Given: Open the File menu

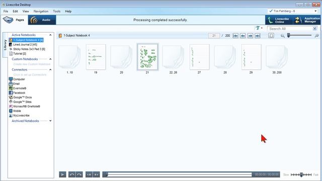Looking at the screenshot, I should 6,11.
